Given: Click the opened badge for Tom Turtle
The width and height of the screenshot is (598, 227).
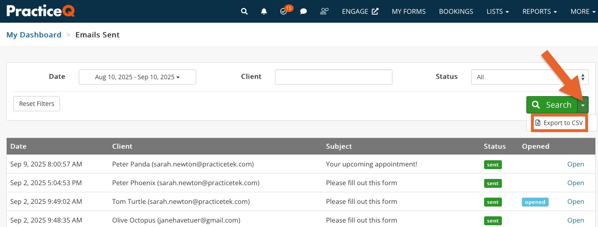Looking at the screenshot, I should coord(535,202).
